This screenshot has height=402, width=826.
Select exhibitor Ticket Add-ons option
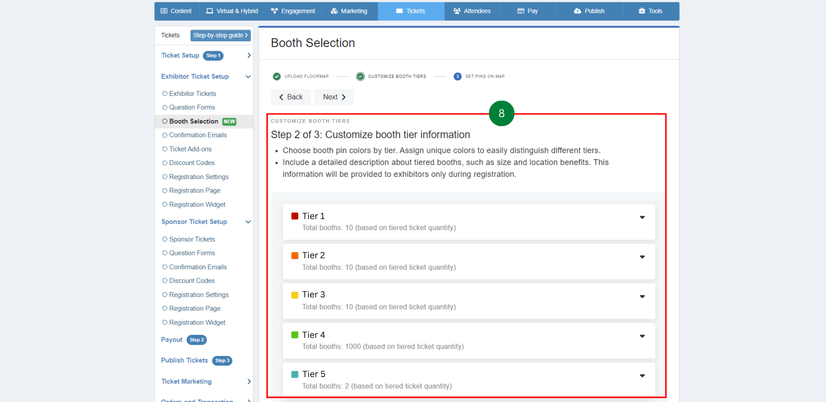click(x=190, y=149)
